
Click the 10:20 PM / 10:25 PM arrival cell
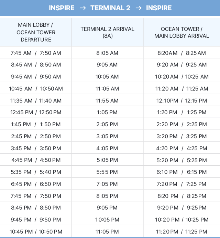coord(181,220)
